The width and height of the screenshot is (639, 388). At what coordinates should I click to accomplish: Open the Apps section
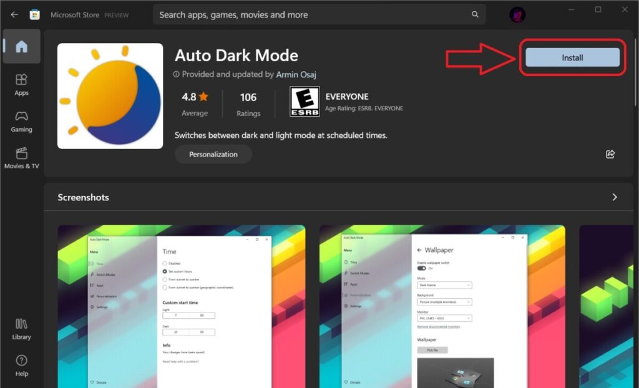pos(22,85)
